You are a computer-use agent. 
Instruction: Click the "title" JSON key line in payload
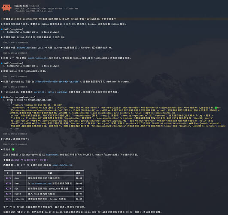tap(38, 105)
